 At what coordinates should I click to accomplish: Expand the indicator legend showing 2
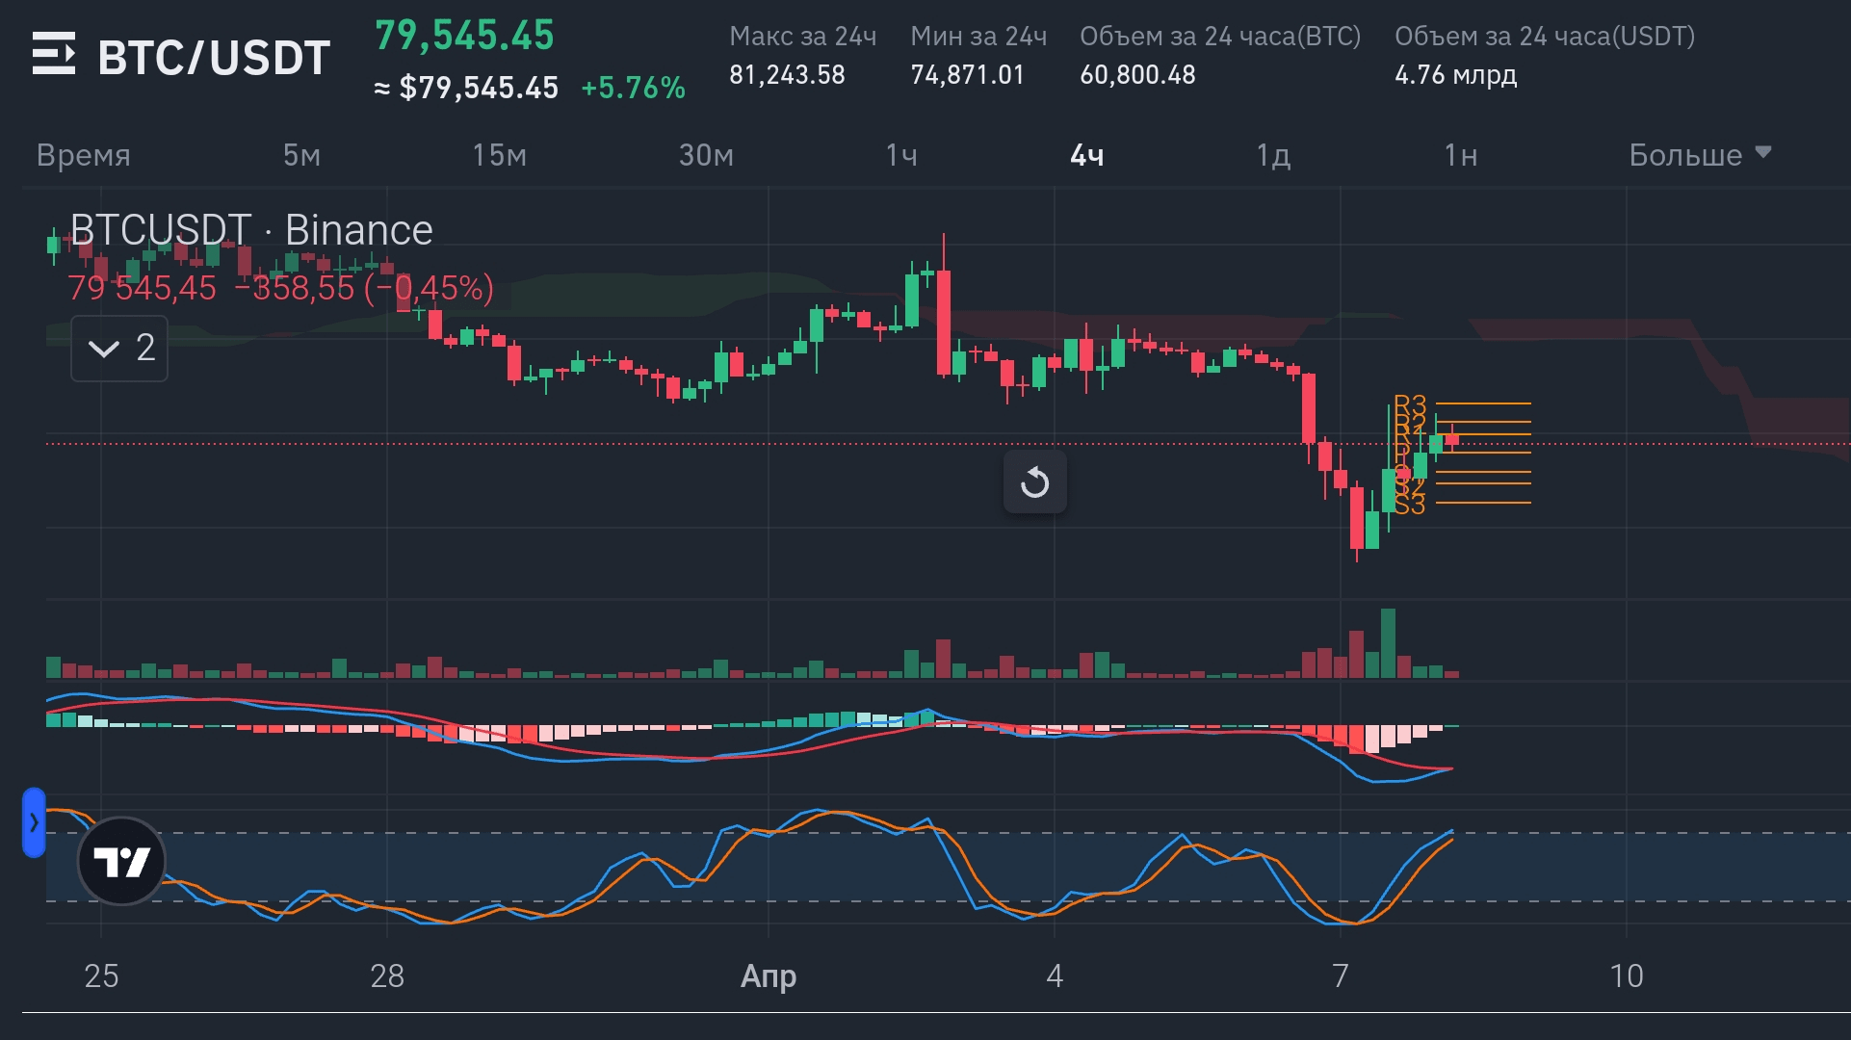119,348
